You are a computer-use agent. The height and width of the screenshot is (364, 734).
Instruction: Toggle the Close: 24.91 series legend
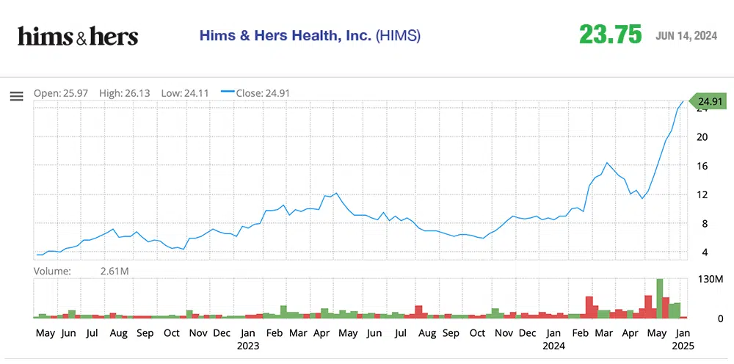(255, 93)
